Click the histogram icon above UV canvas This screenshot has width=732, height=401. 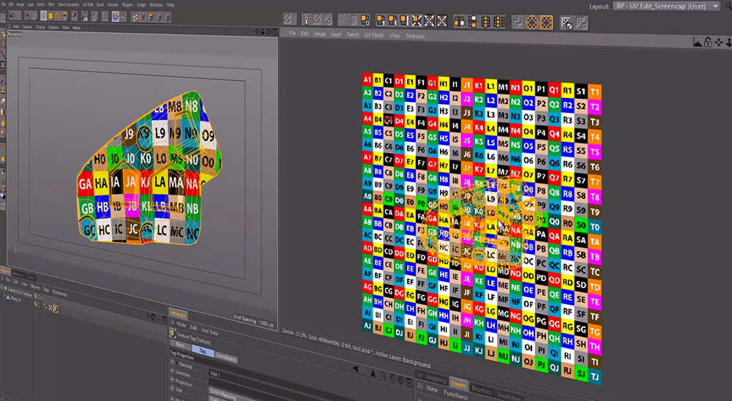click(x=698, y=42)
